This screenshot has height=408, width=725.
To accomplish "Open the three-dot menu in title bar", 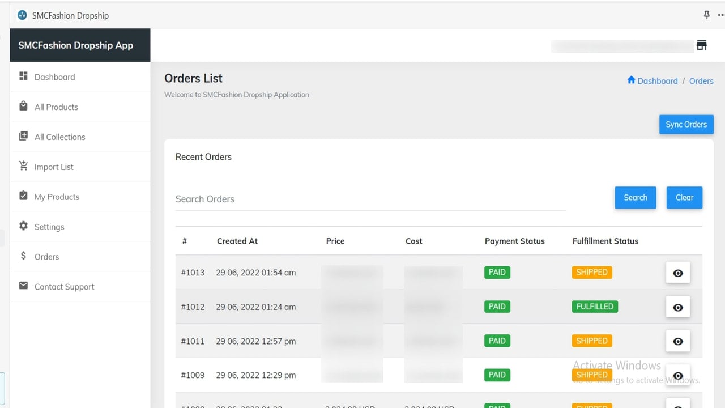I will click(721, 15).
